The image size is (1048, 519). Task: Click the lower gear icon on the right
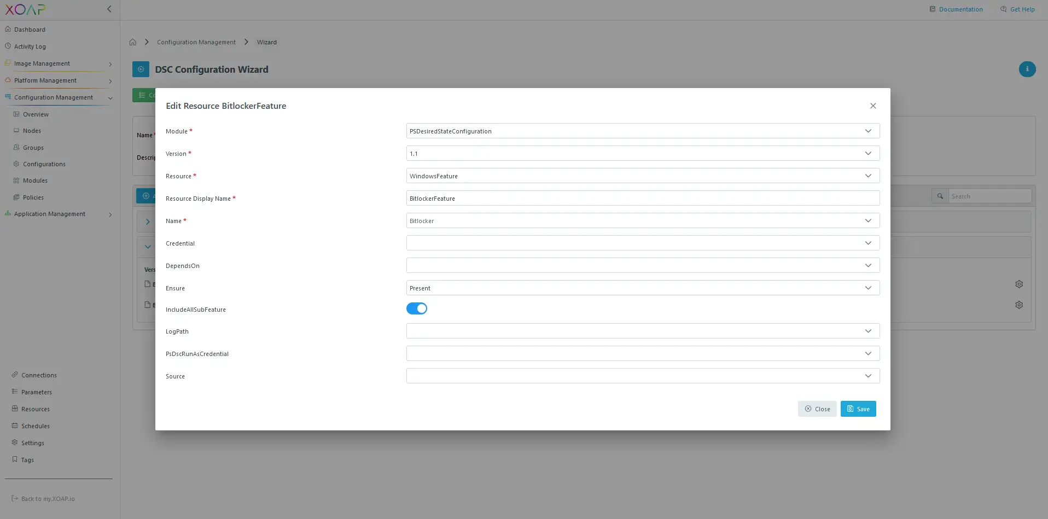pyautogui.click(x=1019, y=305)
